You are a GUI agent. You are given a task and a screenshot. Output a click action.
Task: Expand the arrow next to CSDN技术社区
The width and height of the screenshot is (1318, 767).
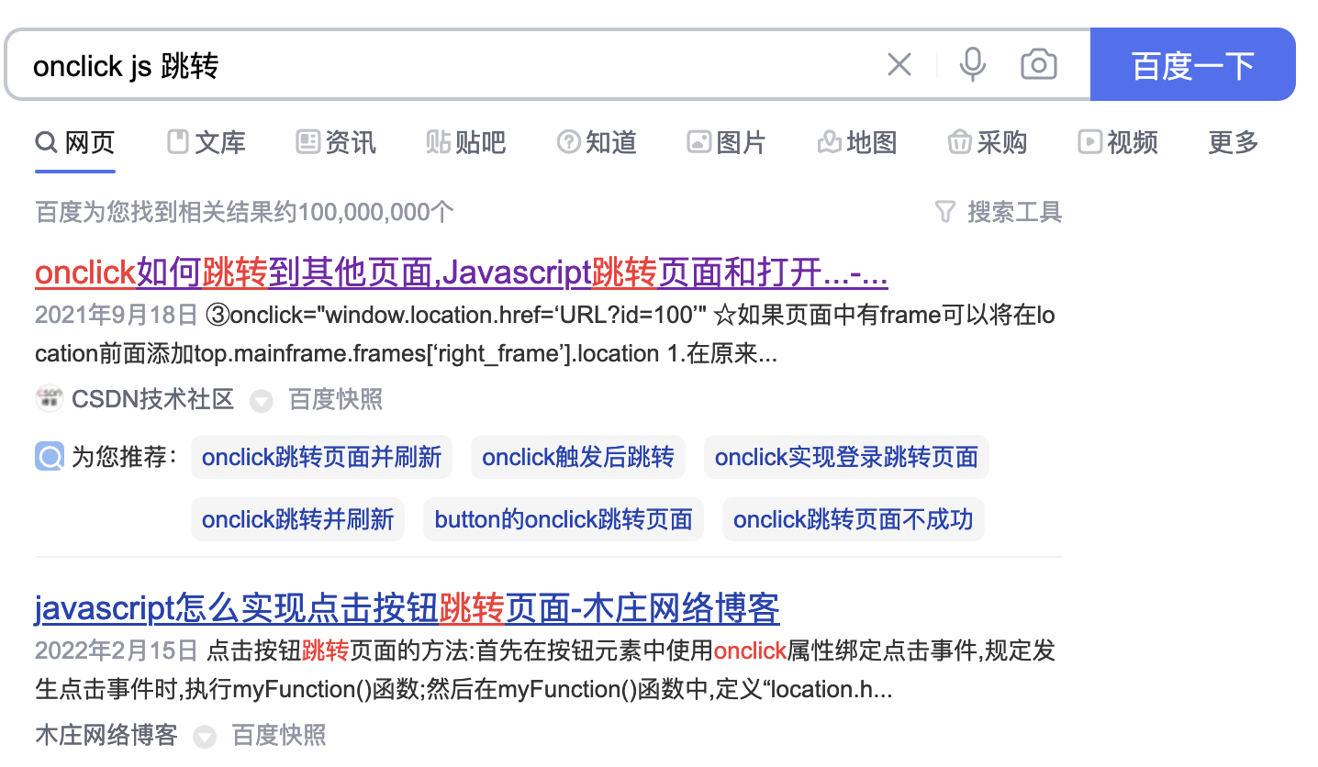262,401
